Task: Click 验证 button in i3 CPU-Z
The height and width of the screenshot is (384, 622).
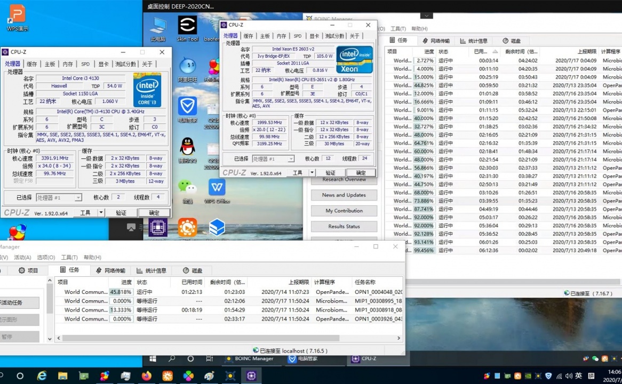Action: coord(121,213)
